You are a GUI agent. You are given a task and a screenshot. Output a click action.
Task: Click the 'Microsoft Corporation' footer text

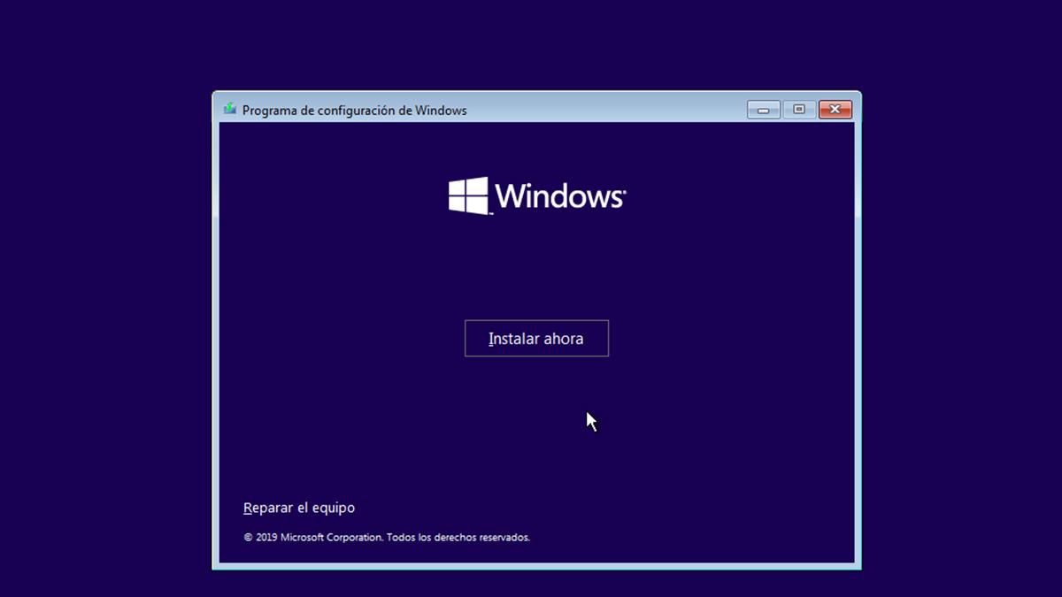pyautogui.click(x=332, y=537)
